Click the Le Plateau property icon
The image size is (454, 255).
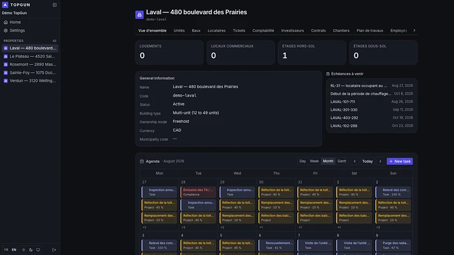point(6,57)
